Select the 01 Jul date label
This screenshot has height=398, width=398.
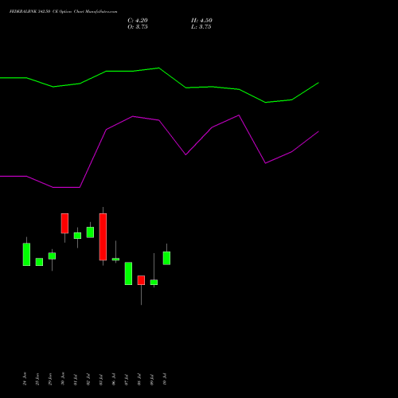(76, 380)
